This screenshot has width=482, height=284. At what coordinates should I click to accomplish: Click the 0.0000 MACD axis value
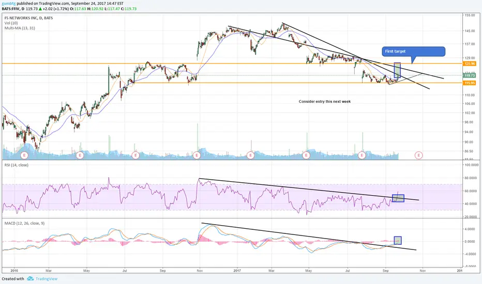[x=470, y=242]
